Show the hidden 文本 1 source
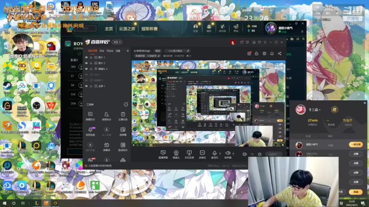This screenshot has width=369, height=207. [x=86, y=75]
